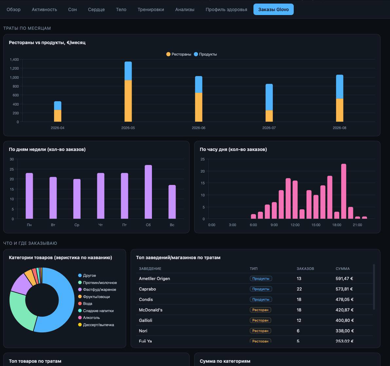Sort table by СУММА column header
This screenshot has height=366, width=390.
343,269
